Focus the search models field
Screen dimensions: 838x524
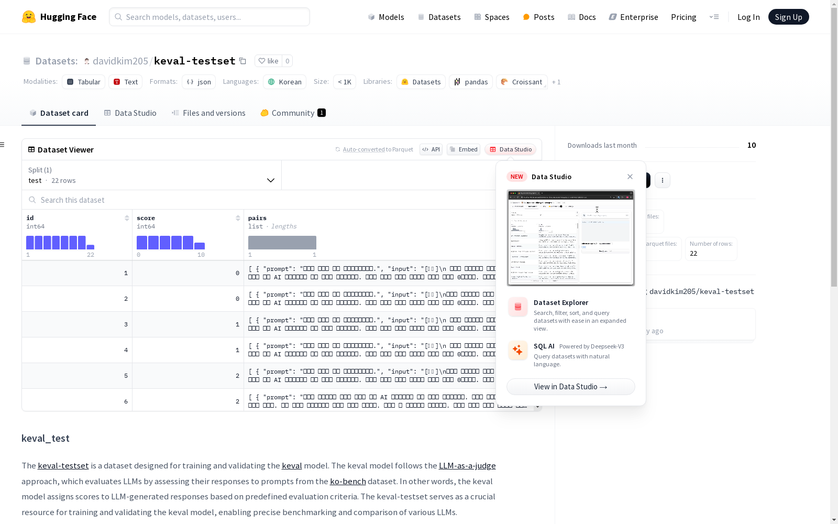[210, 17]
